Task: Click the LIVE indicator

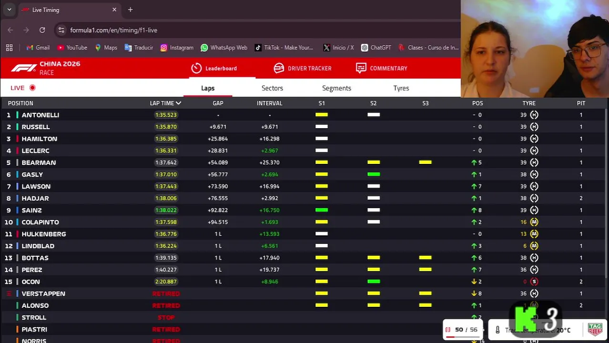Action: (x=23, y=88)
